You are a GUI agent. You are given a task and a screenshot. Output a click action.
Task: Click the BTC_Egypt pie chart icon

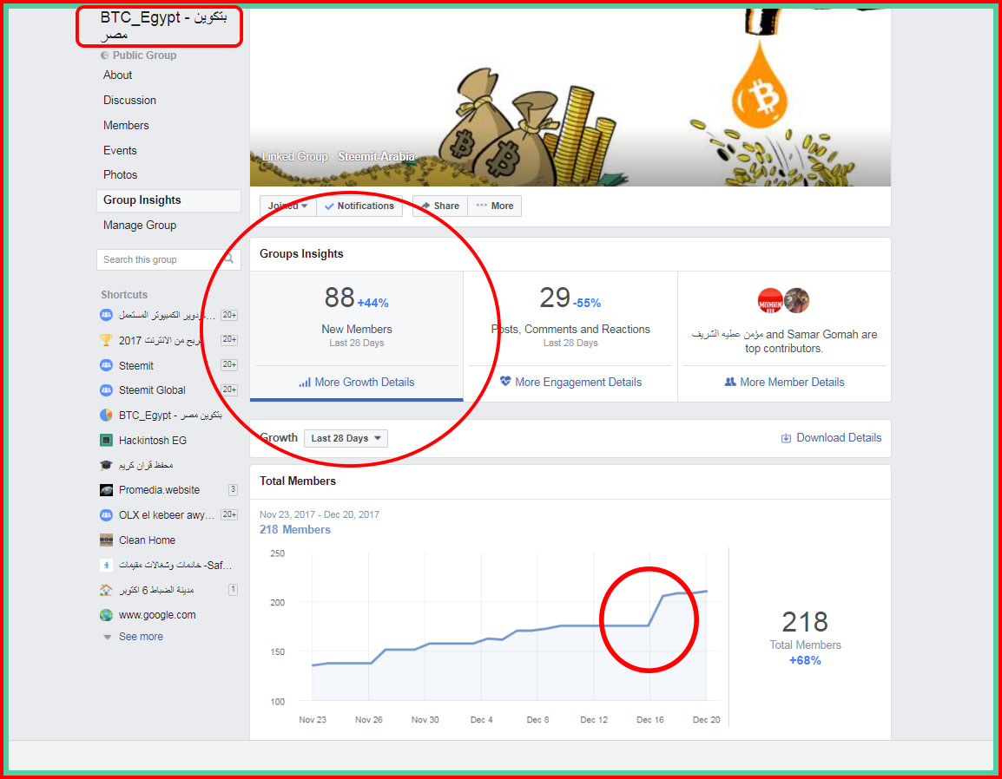106,415
